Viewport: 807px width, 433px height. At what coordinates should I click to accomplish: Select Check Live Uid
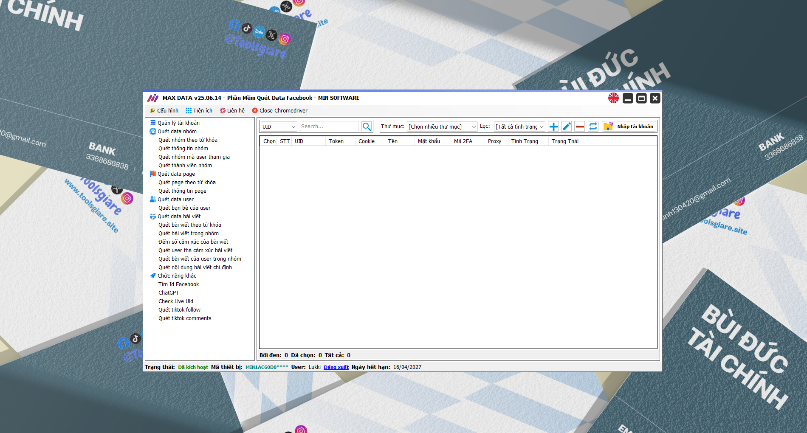click(176, 301)
